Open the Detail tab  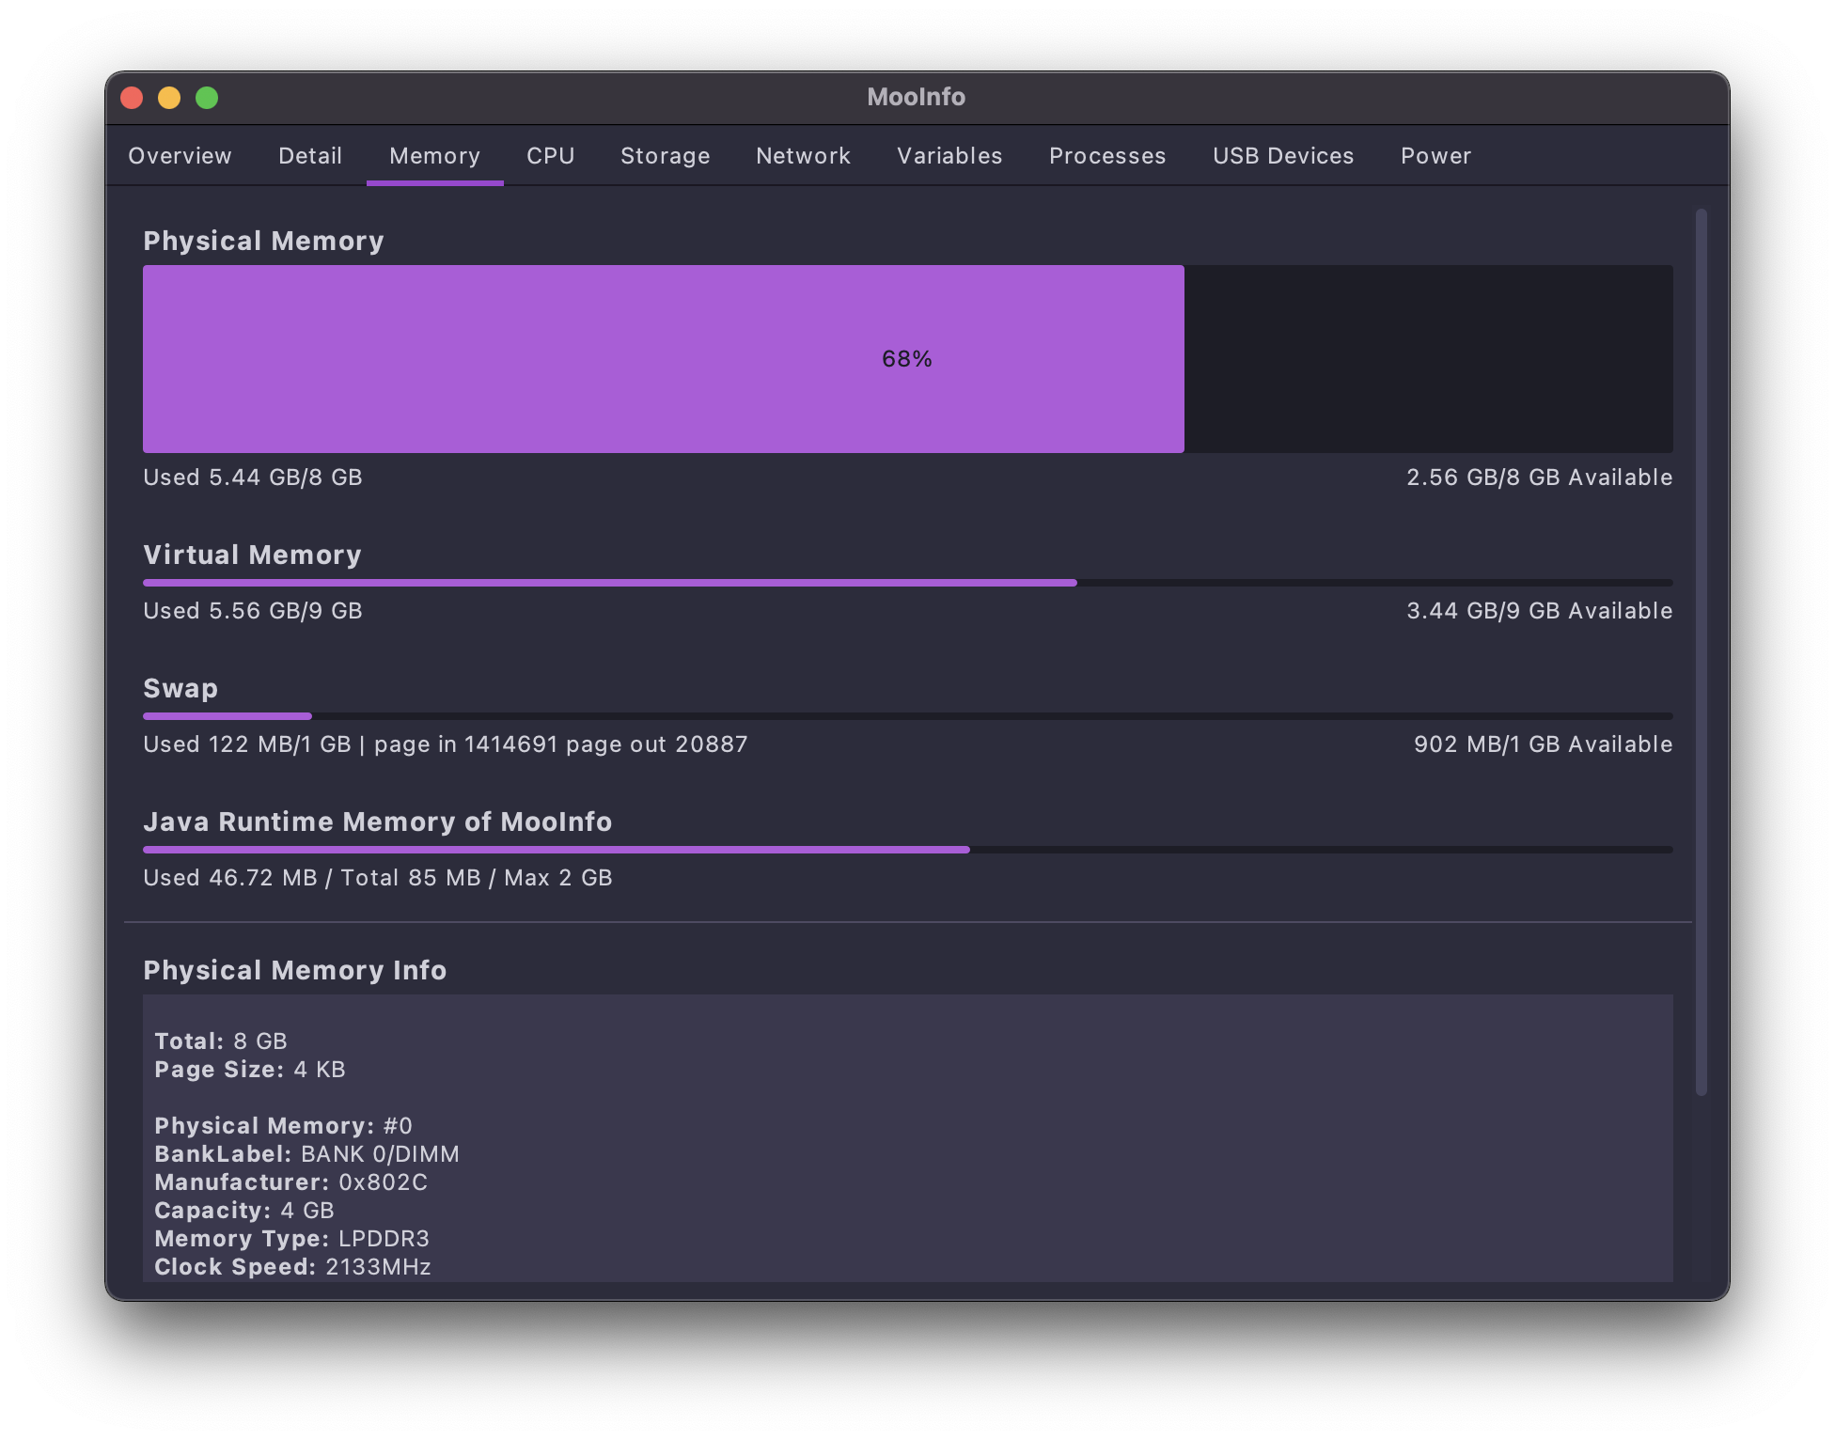tap(310, 156)
